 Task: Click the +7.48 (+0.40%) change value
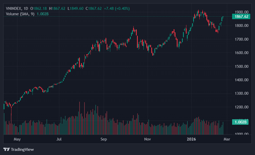pyautogui.click(x=117, y=9)
